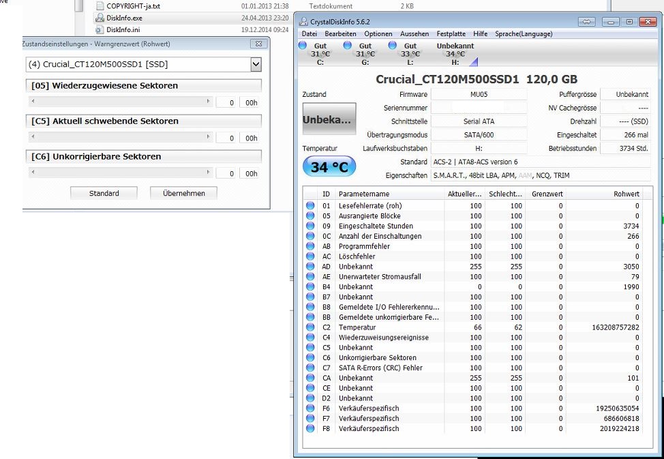
Task: Open the Hilfe menu
Action: coord(480,34)
